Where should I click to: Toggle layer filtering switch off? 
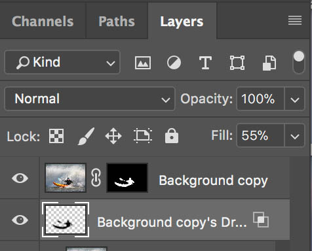pyautogui.click(x=298, y=62)
